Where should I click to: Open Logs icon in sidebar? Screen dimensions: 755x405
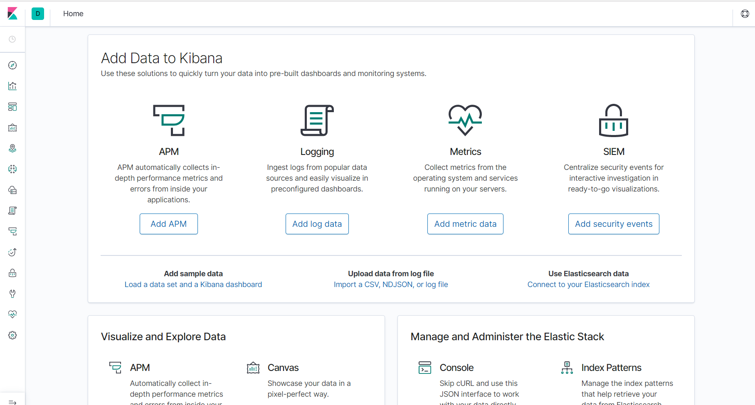tap(12, 211)
